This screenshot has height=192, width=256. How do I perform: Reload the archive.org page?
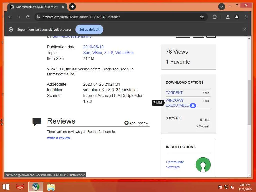[x=28, y=17]
